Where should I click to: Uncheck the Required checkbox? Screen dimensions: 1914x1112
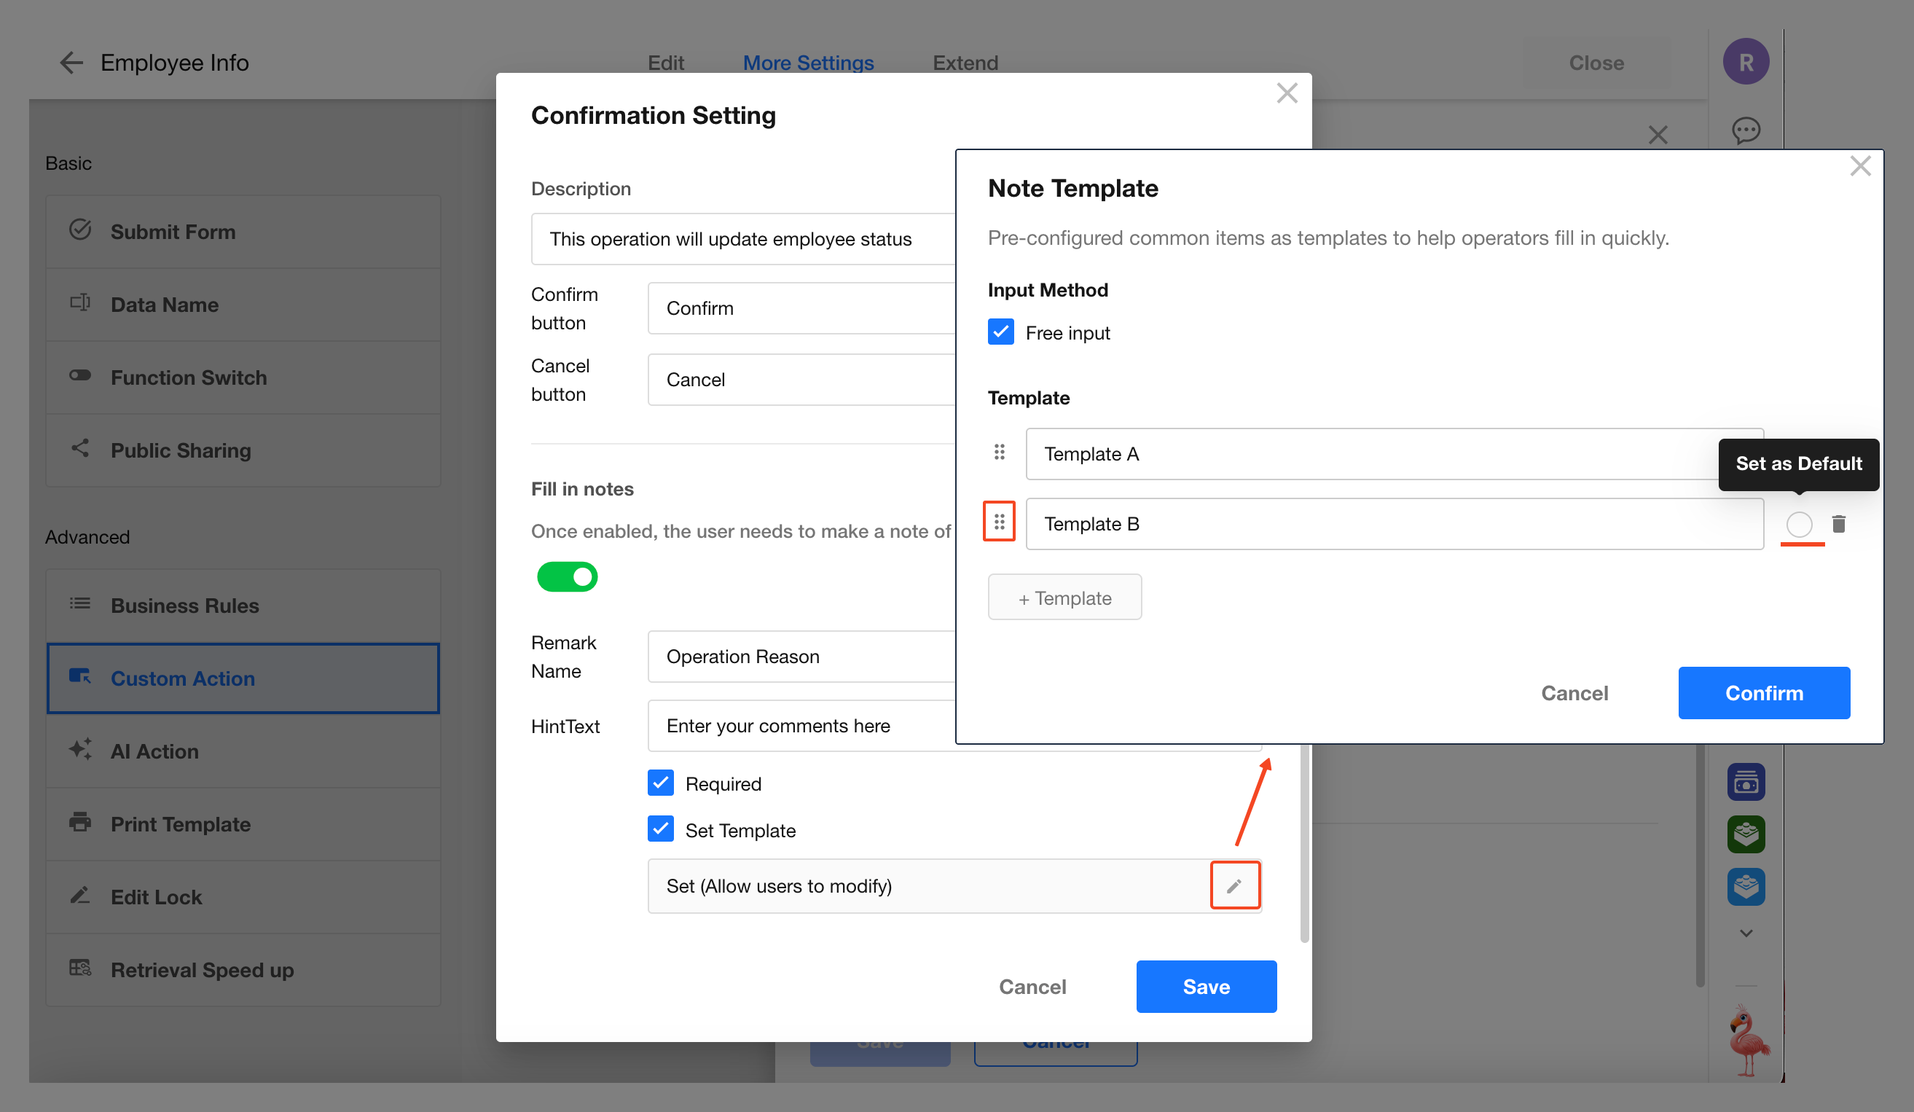(x=661, y=783)
